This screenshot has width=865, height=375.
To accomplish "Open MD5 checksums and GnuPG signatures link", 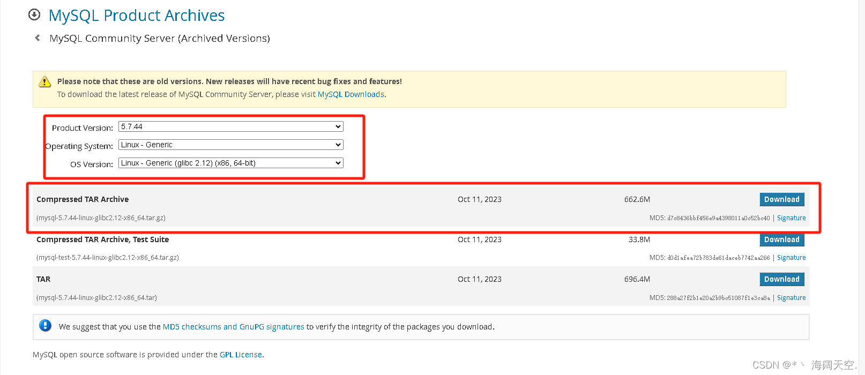I will point(234,327).
